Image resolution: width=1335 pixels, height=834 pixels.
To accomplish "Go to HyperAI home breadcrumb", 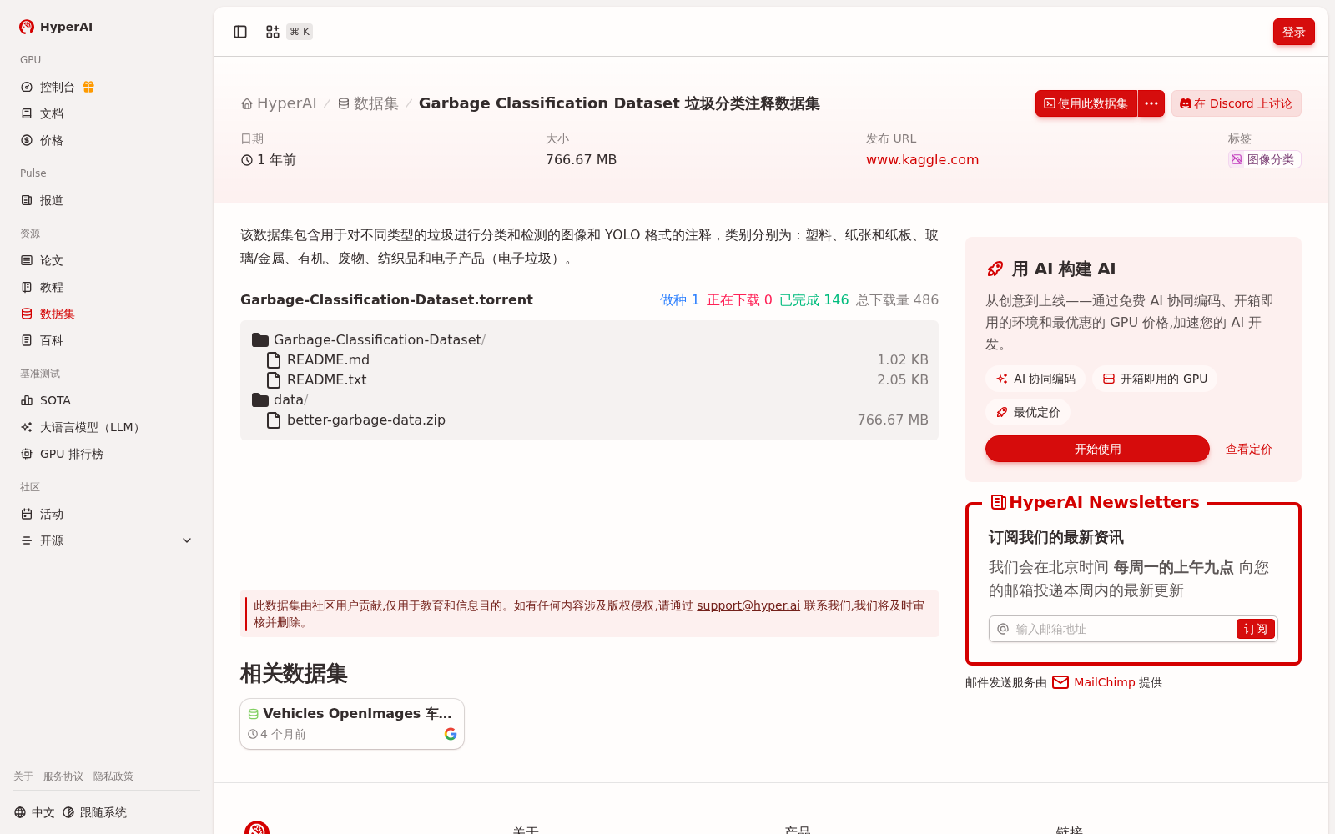I will click(x=279, y=103).
